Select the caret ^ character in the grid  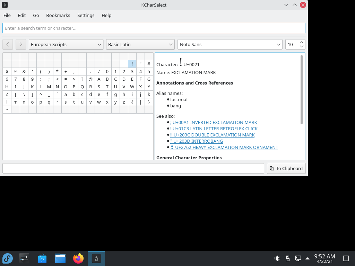click(x=41, y=95)
